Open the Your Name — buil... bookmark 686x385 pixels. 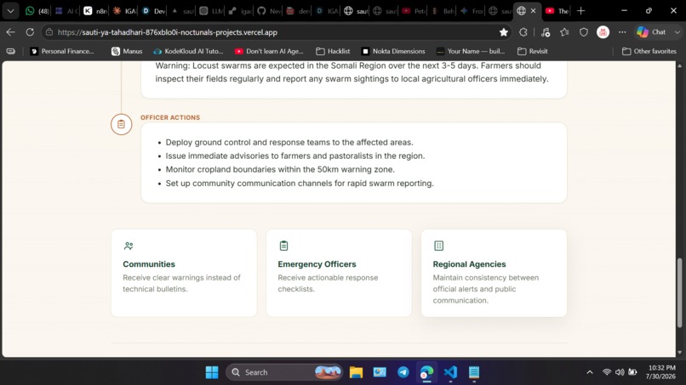(x=471, y=51)
